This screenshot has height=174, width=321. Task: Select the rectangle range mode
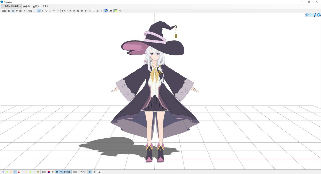click(39, 11)
